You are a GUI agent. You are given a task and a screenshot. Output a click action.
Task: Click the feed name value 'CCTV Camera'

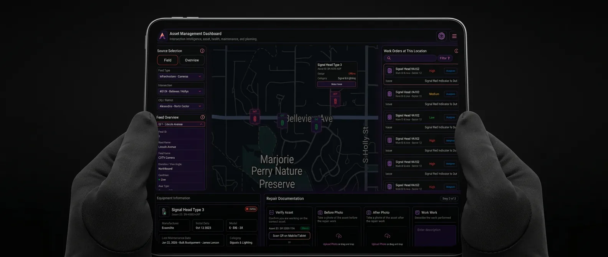(x=167, y=158)
